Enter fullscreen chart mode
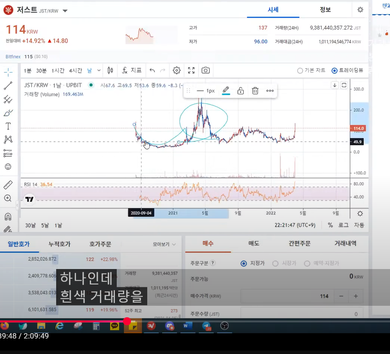 191,70
